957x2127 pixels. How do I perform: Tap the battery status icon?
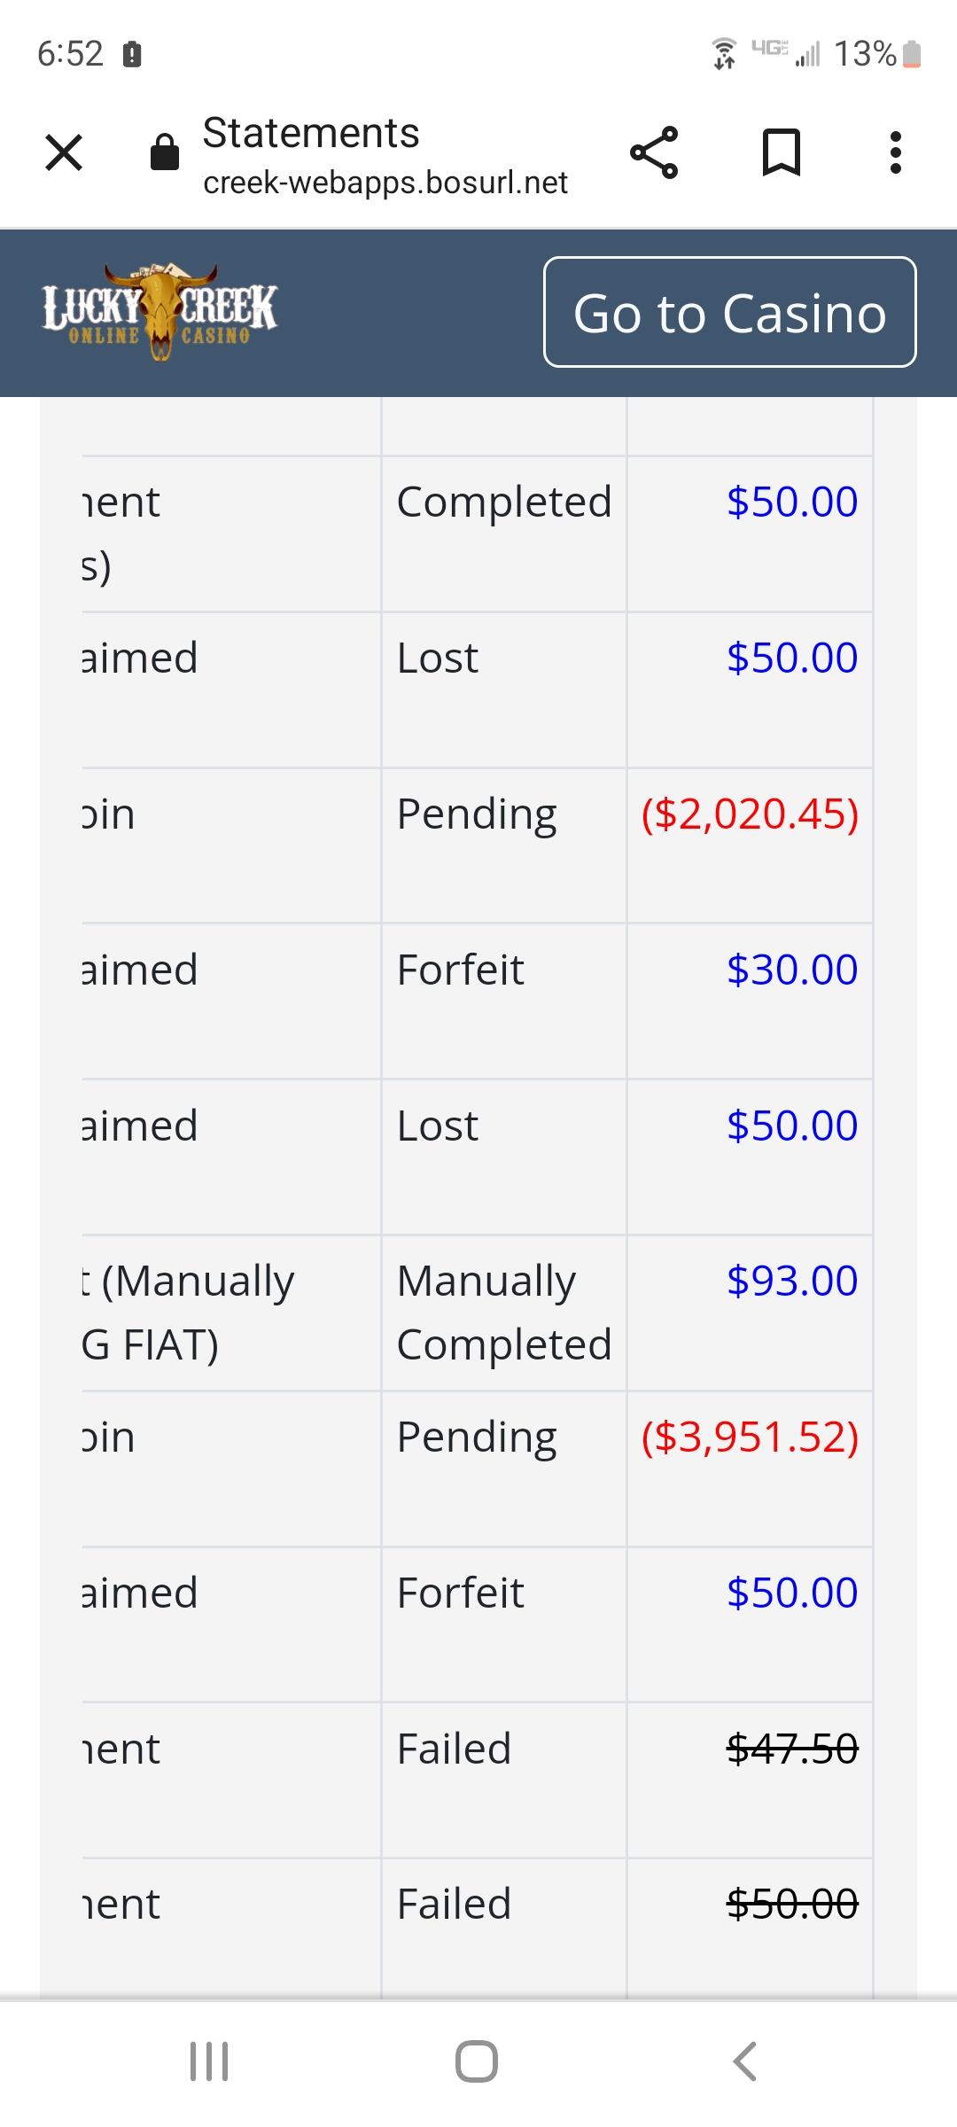(912, 54)
